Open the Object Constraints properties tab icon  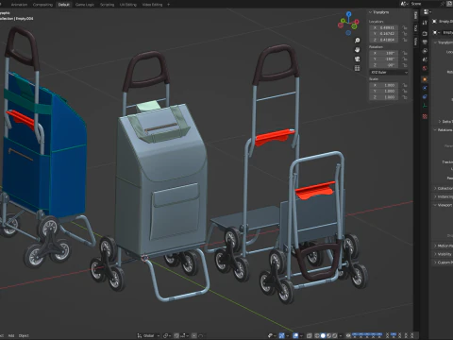click(x=425, y=97)
